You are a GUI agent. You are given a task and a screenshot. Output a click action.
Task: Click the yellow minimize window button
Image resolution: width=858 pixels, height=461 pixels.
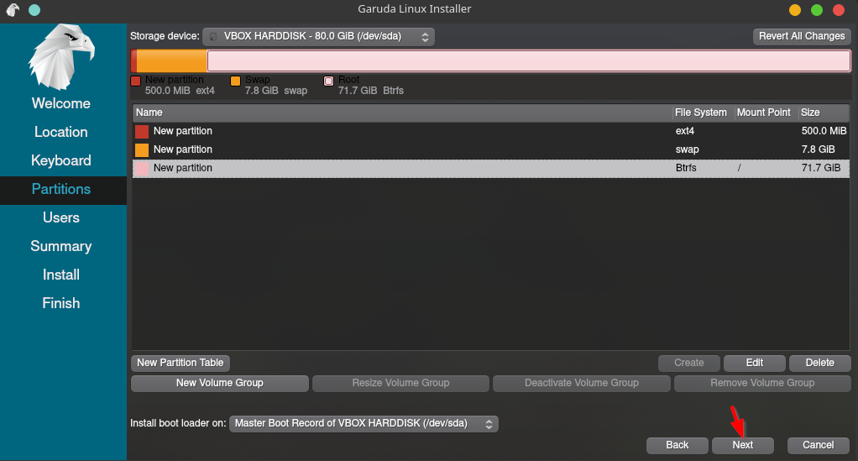(795, 10)
